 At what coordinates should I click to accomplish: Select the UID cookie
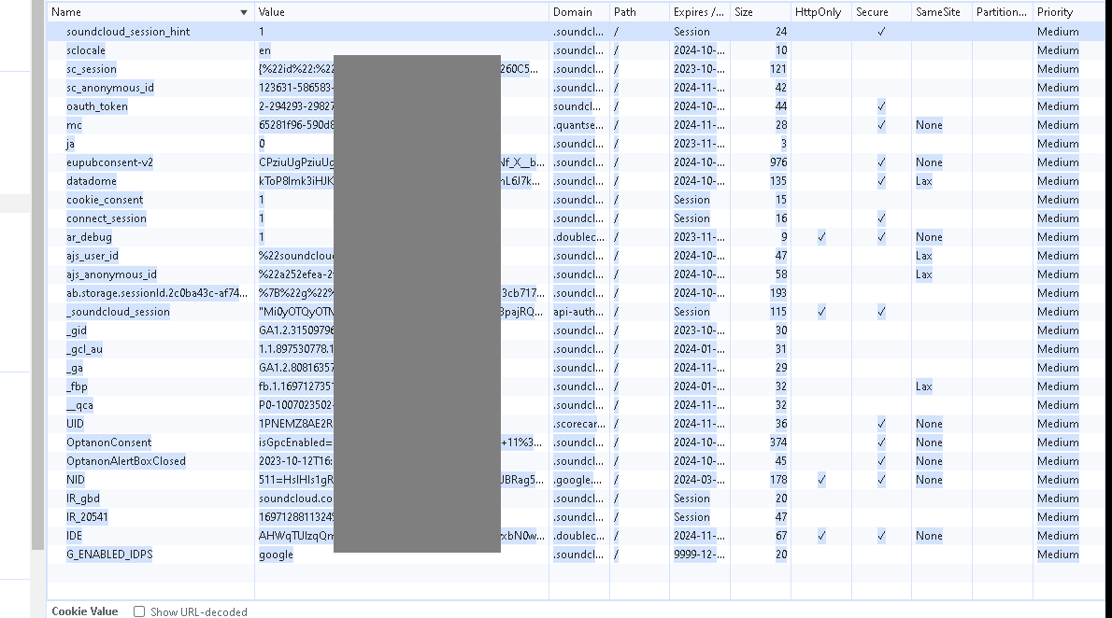pyautogui.click(x=75, y=424)
